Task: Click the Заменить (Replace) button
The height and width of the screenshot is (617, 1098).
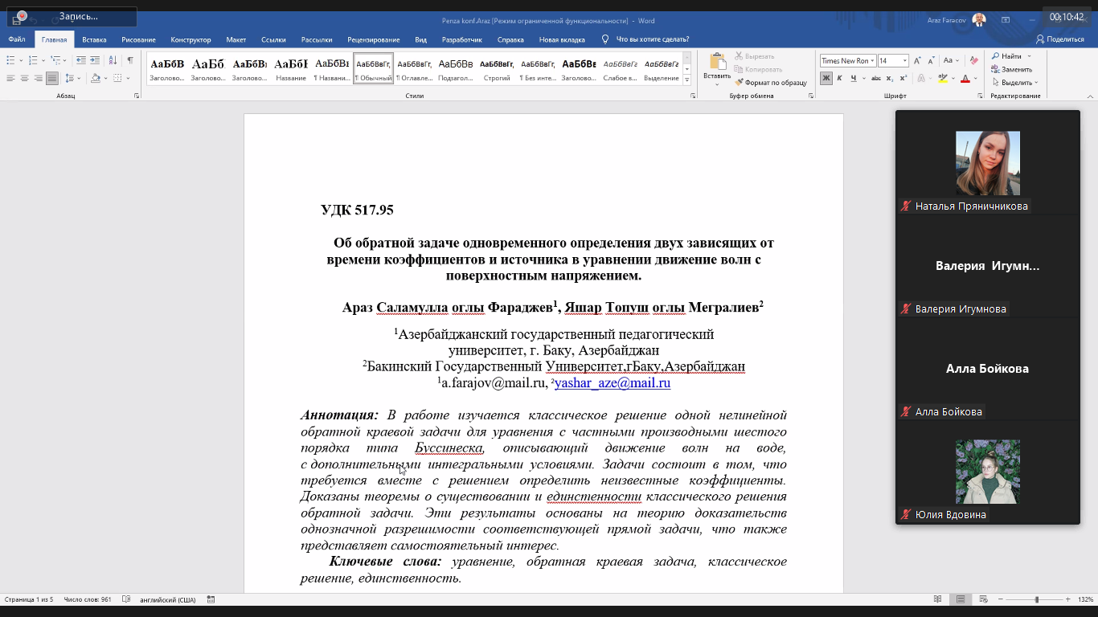Action: click(x=1016, y=69)
